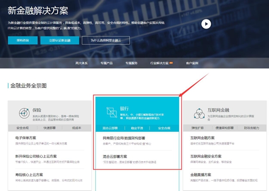Click the 保险 radar icon

[24, 113]
